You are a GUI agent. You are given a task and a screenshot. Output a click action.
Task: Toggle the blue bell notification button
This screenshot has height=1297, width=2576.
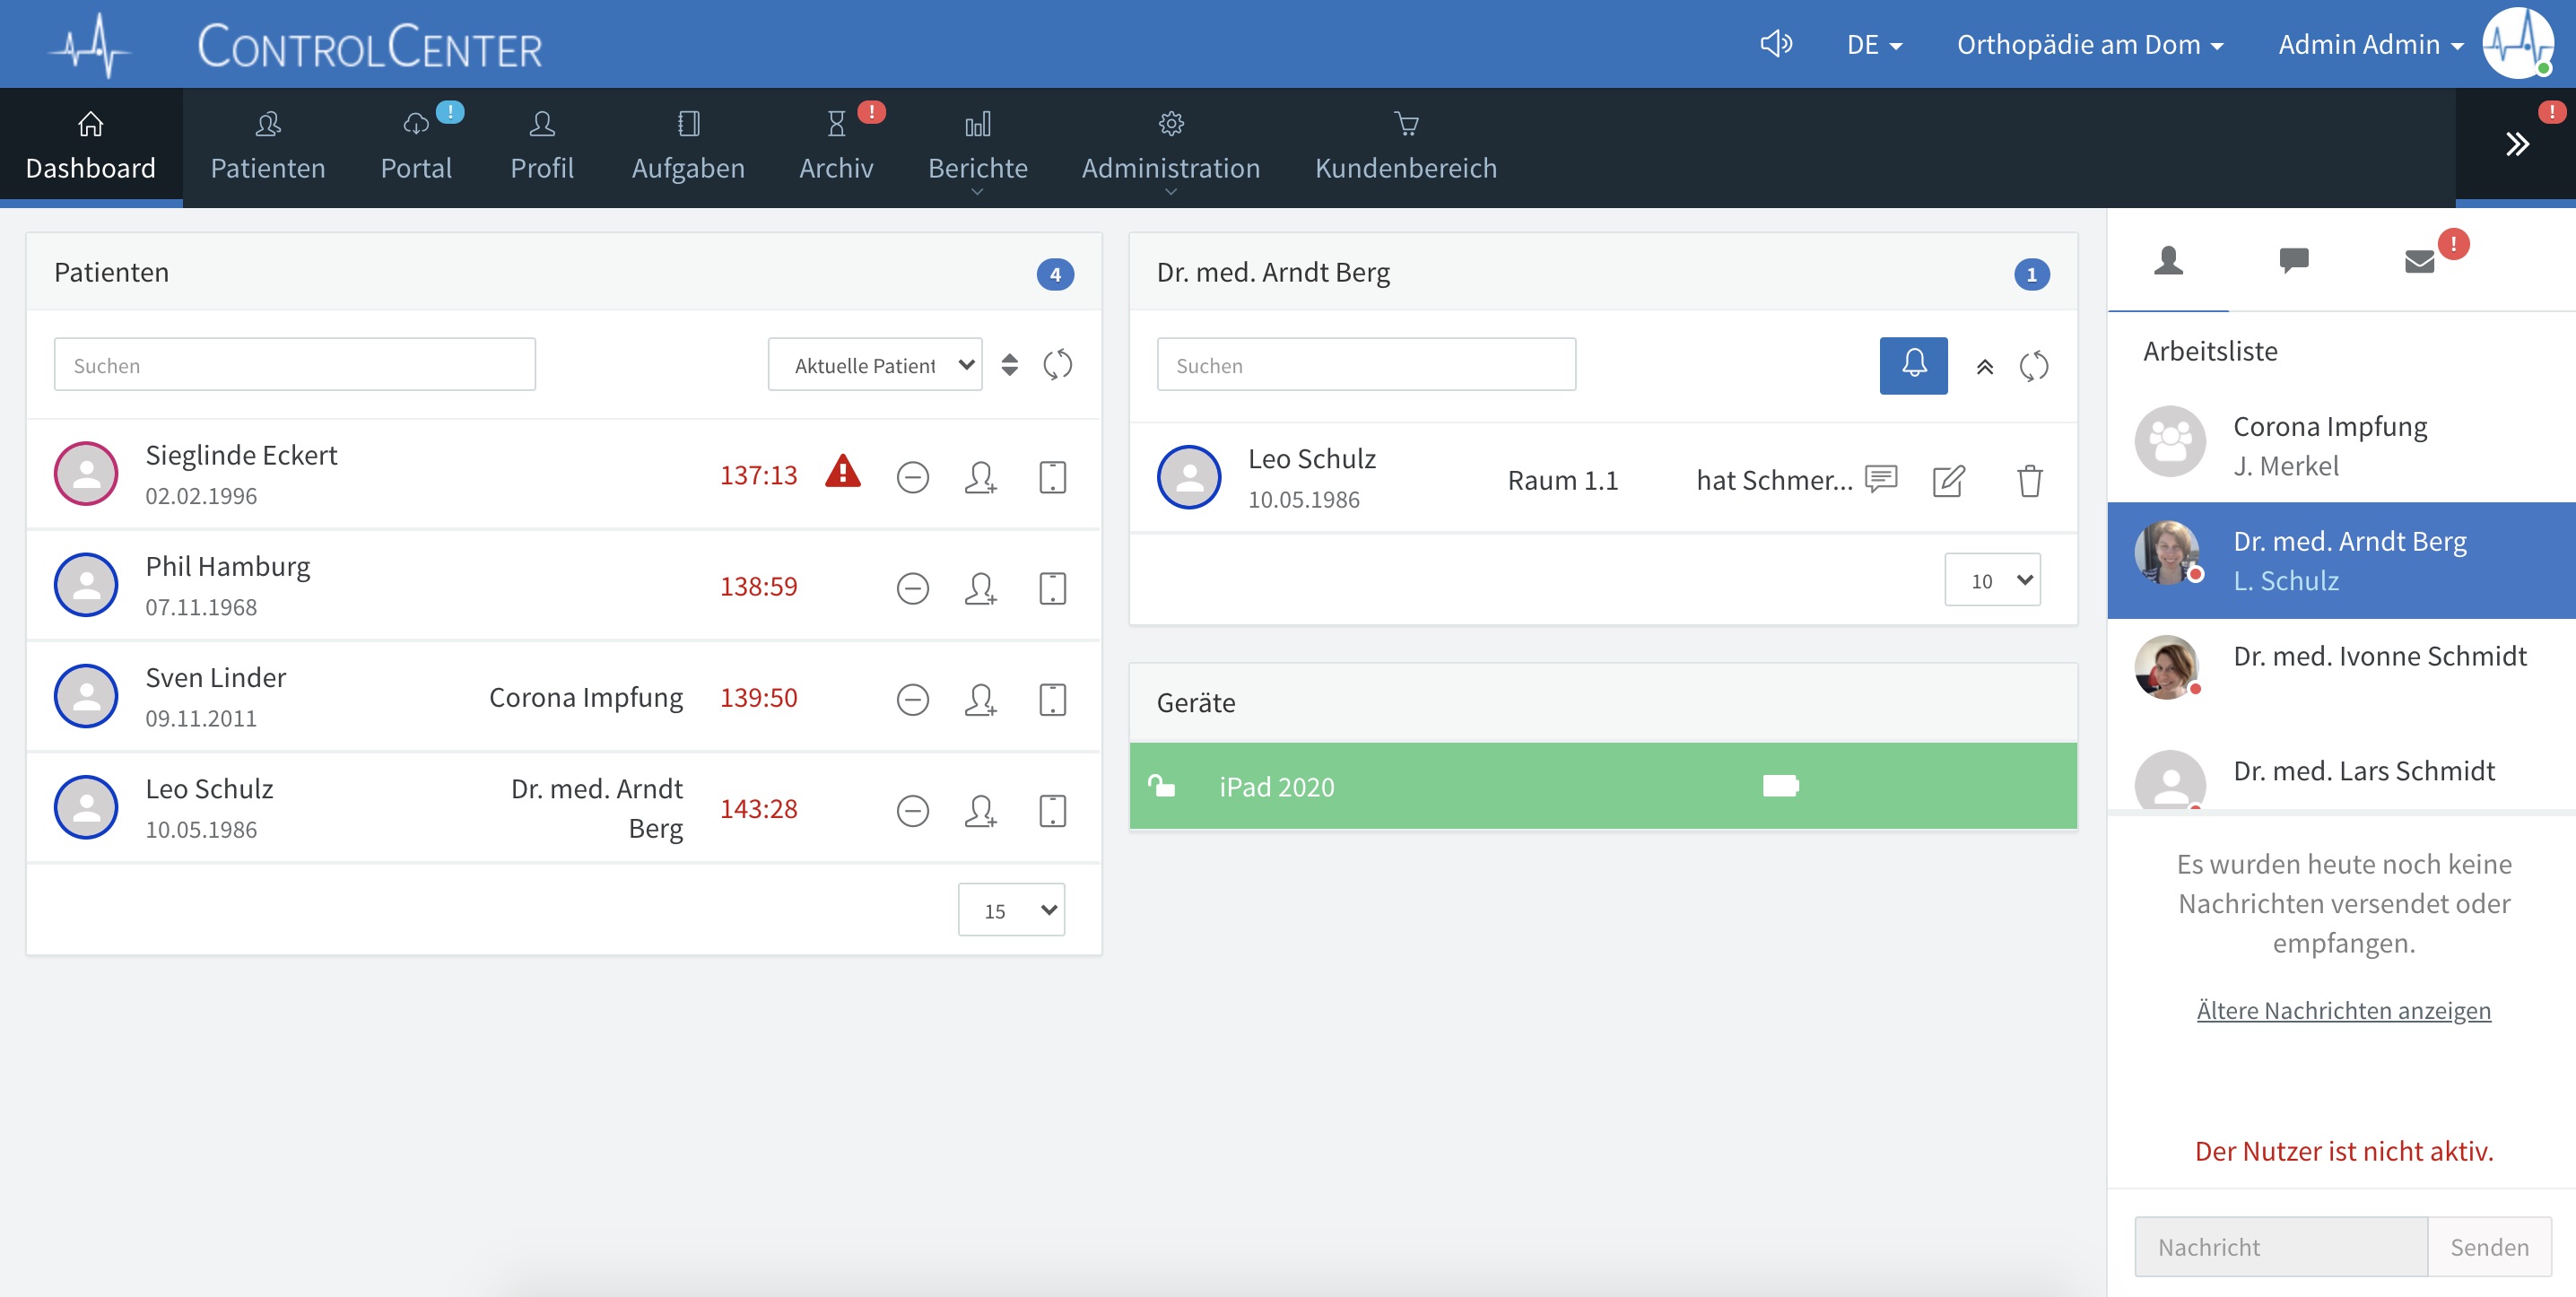click(1913, 366)
